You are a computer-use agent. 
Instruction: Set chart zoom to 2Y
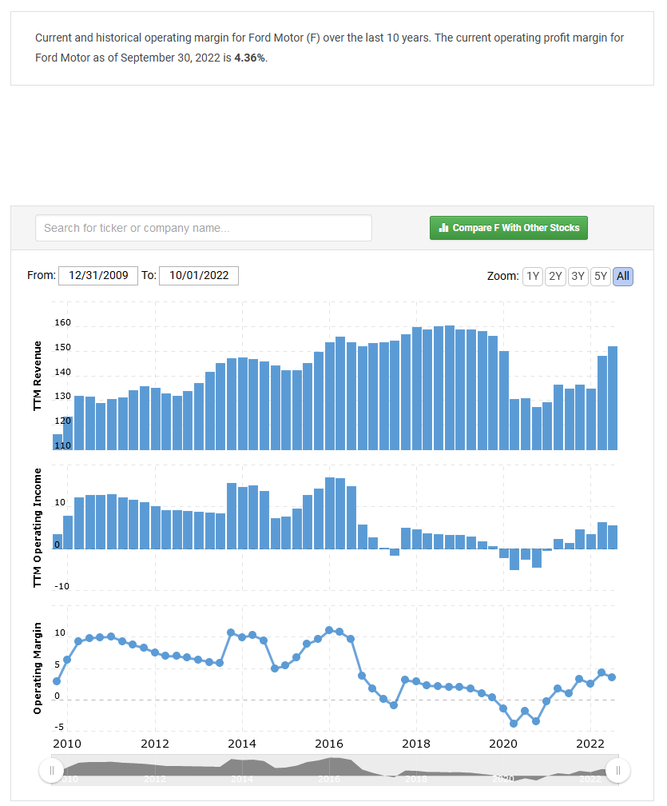point(555,277)
